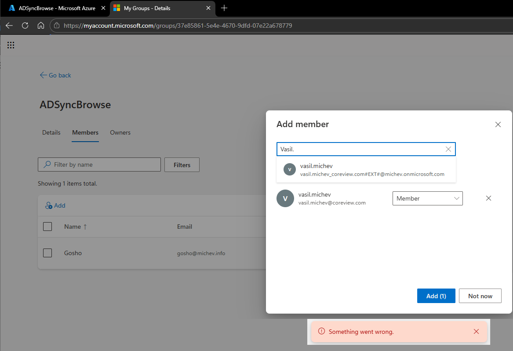513x351 pixels.
Task: Click the vasil.michev avatar circle
Action: click(x=285, y=198)
